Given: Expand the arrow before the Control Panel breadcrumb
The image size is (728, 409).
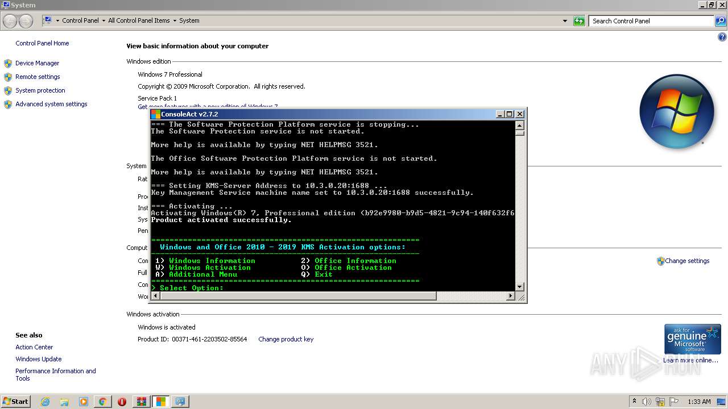Looking at the screenshot, I should pos(57,20).
